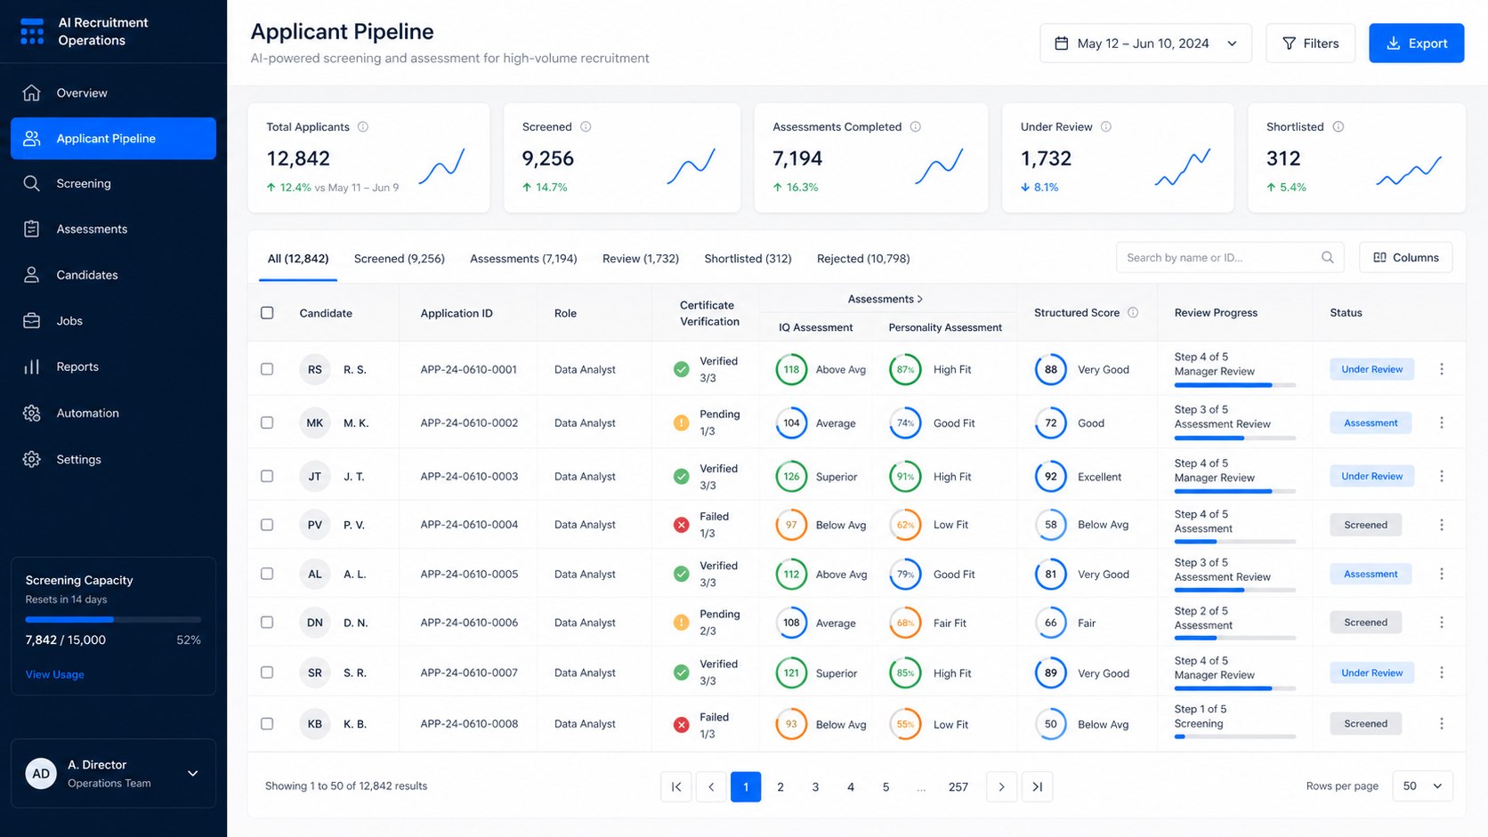Click the review progress bar in R. S. row
The image size is (1488, 837).
pos(1235,385)
